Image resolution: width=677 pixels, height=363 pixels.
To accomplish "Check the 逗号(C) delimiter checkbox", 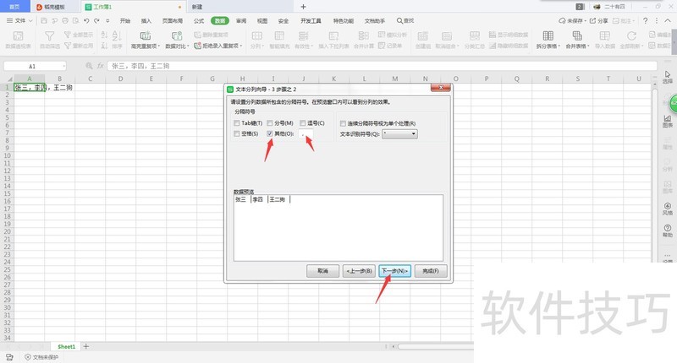I will point(303,123).
